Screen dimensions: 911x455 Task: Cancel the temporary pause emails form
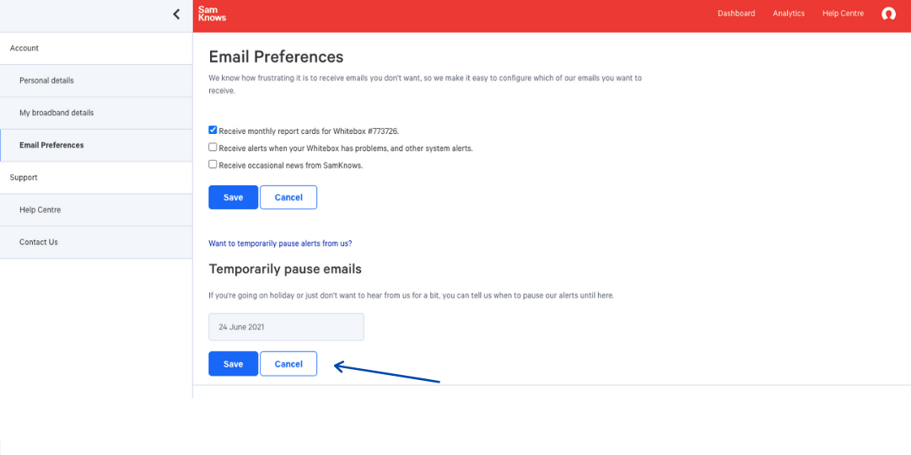point(288,364)
